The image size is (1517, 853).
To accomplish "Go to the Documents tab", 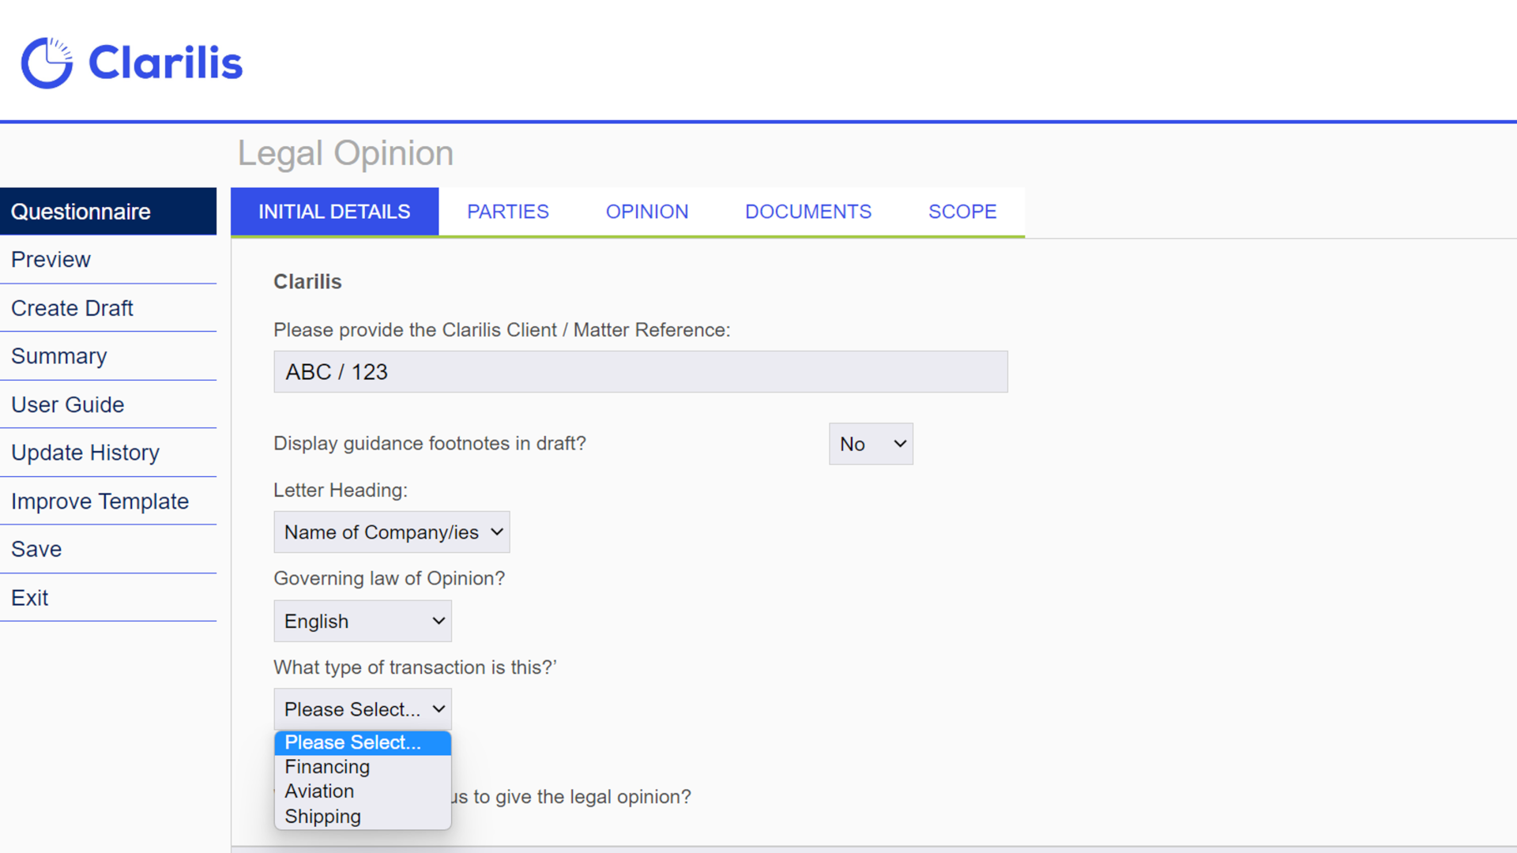I will [808, 212].
